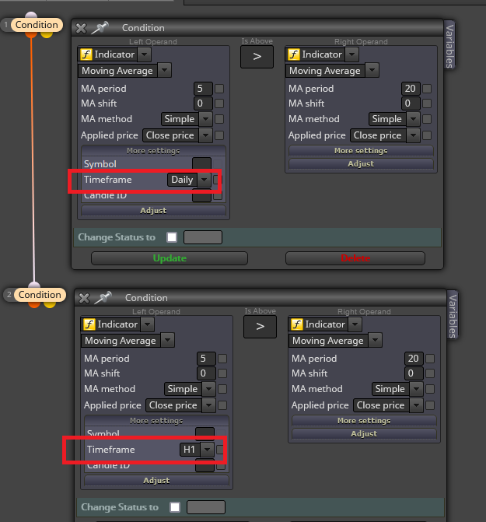Close the second Condition panel with X icon

84,298
